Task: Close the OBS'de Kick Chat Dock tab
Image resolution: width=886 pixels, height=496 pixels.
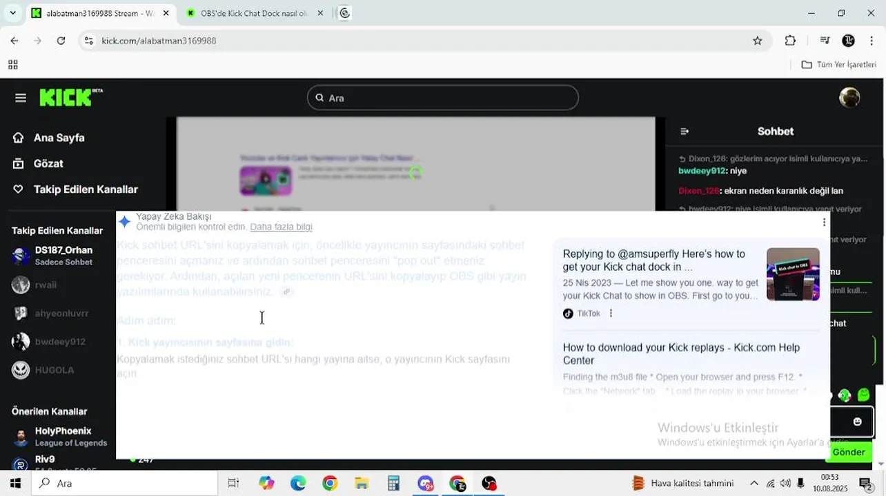Action: click(x=320, y=13)
